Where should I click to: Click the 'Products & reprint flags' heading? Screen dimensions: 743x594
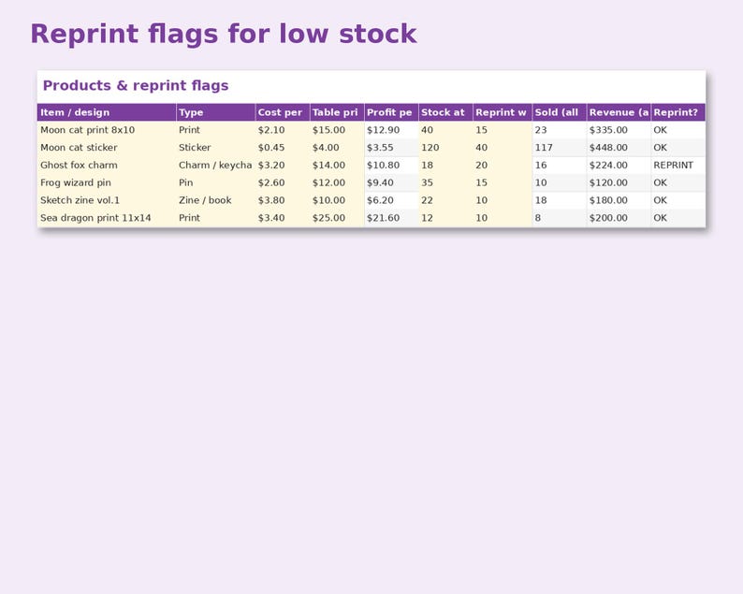coord(136,86)
